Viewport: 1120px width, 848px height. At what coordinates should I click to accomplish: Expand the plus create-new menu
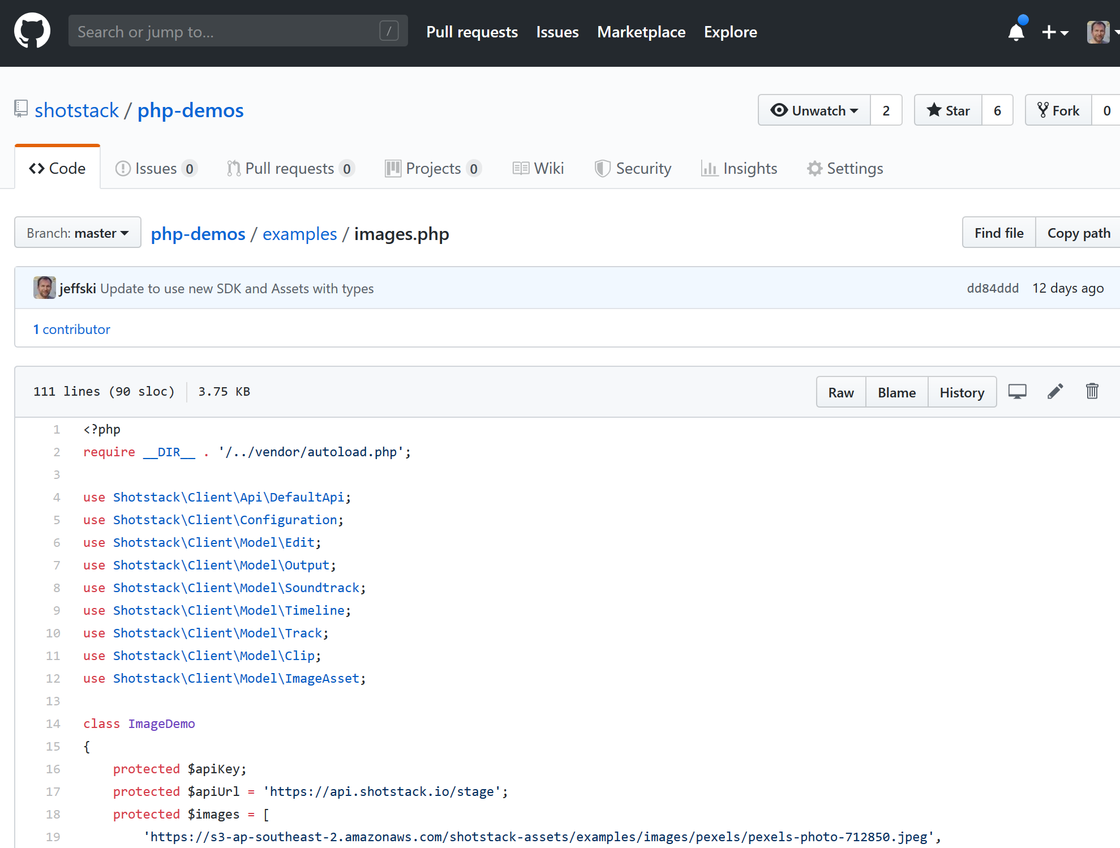pyautogui.click(x=1054, y=32)
